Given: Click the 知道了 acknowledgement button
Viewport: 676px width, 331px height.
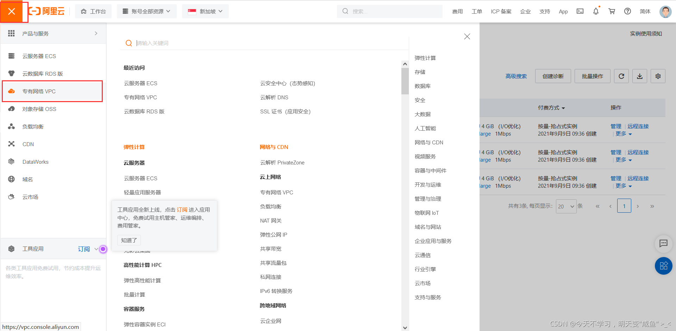Looking at the screenshot, I should pyautogui.click(x=129, y=240).
